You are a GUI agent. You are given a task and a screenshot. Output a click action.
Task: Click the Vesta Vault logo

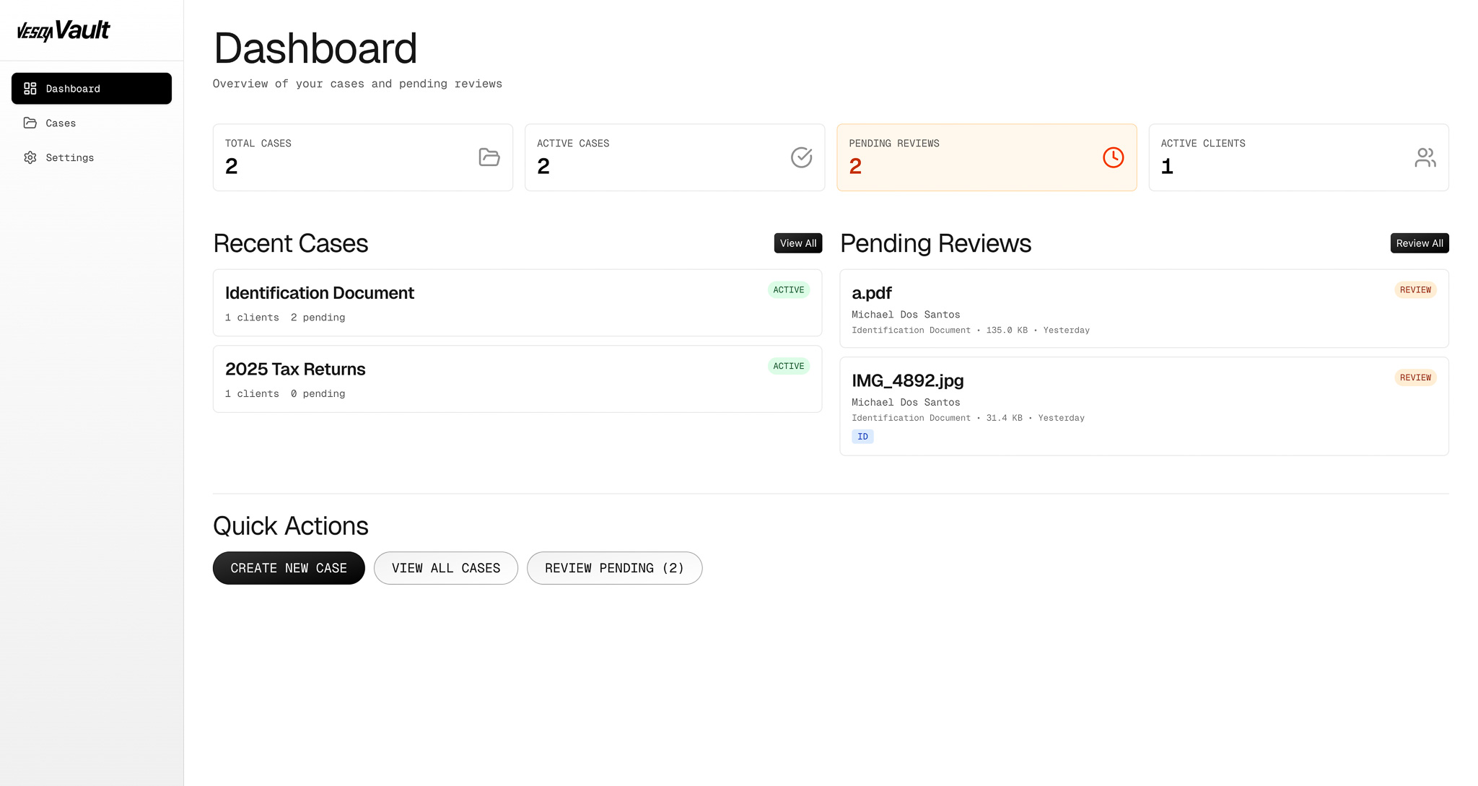(x=64, y=30)
